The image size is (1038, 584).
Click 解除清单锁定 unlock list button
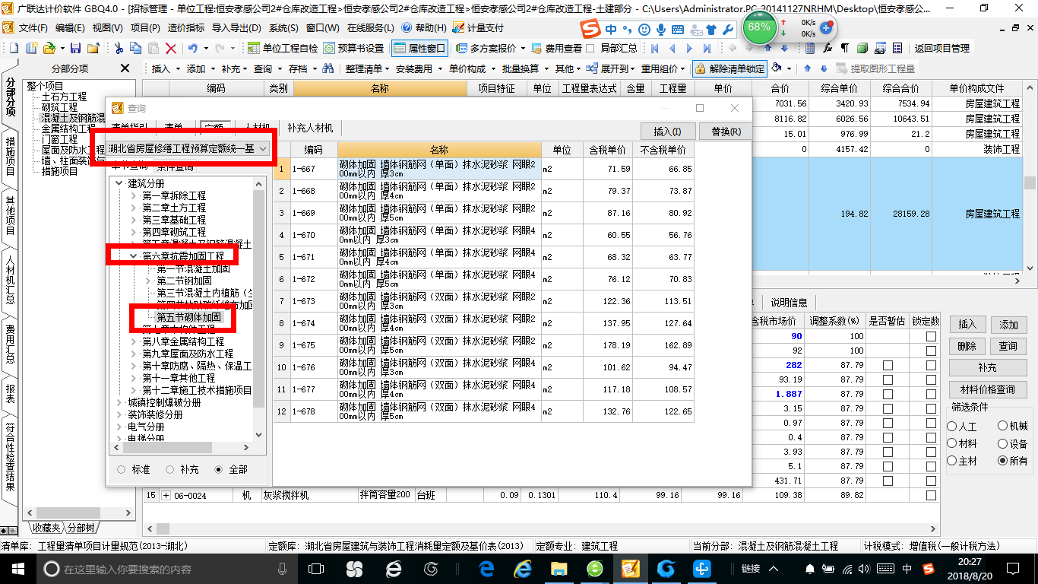point(729,68)
